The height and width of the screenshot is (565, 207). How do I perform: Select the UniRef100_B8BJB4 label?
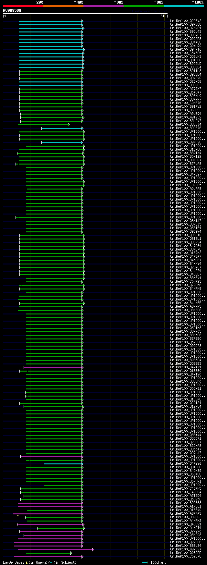(x=186, y=68)
